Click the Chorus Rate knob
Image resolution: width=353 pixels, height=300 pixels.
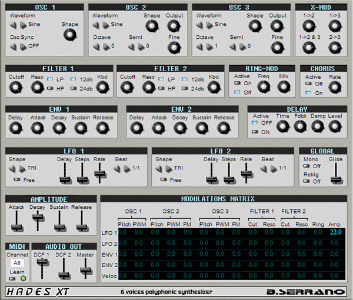pos(335,88)
